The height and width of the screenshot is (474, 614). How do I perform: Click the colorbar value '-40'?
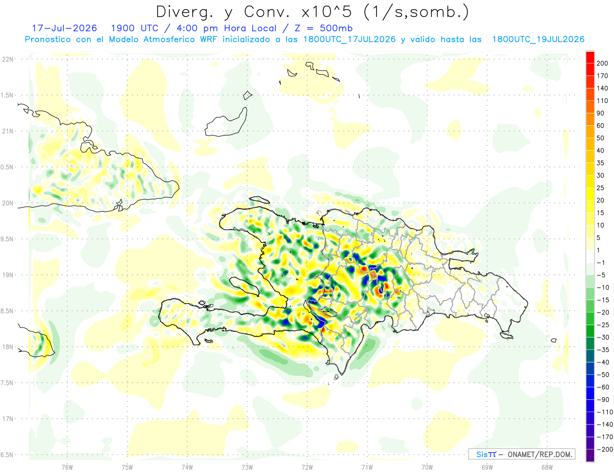click(x=603, y=362)
